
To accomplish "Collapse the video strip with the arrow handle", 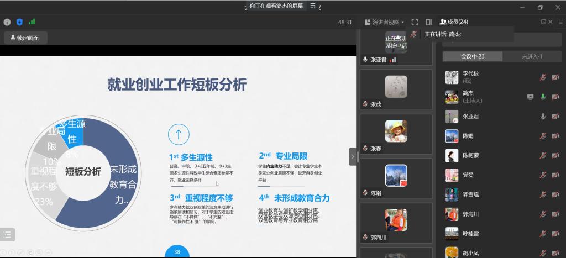I will 352,157.
